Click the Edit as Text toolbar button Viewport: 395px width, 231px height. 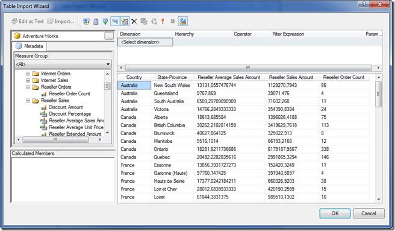pos(28,22)
